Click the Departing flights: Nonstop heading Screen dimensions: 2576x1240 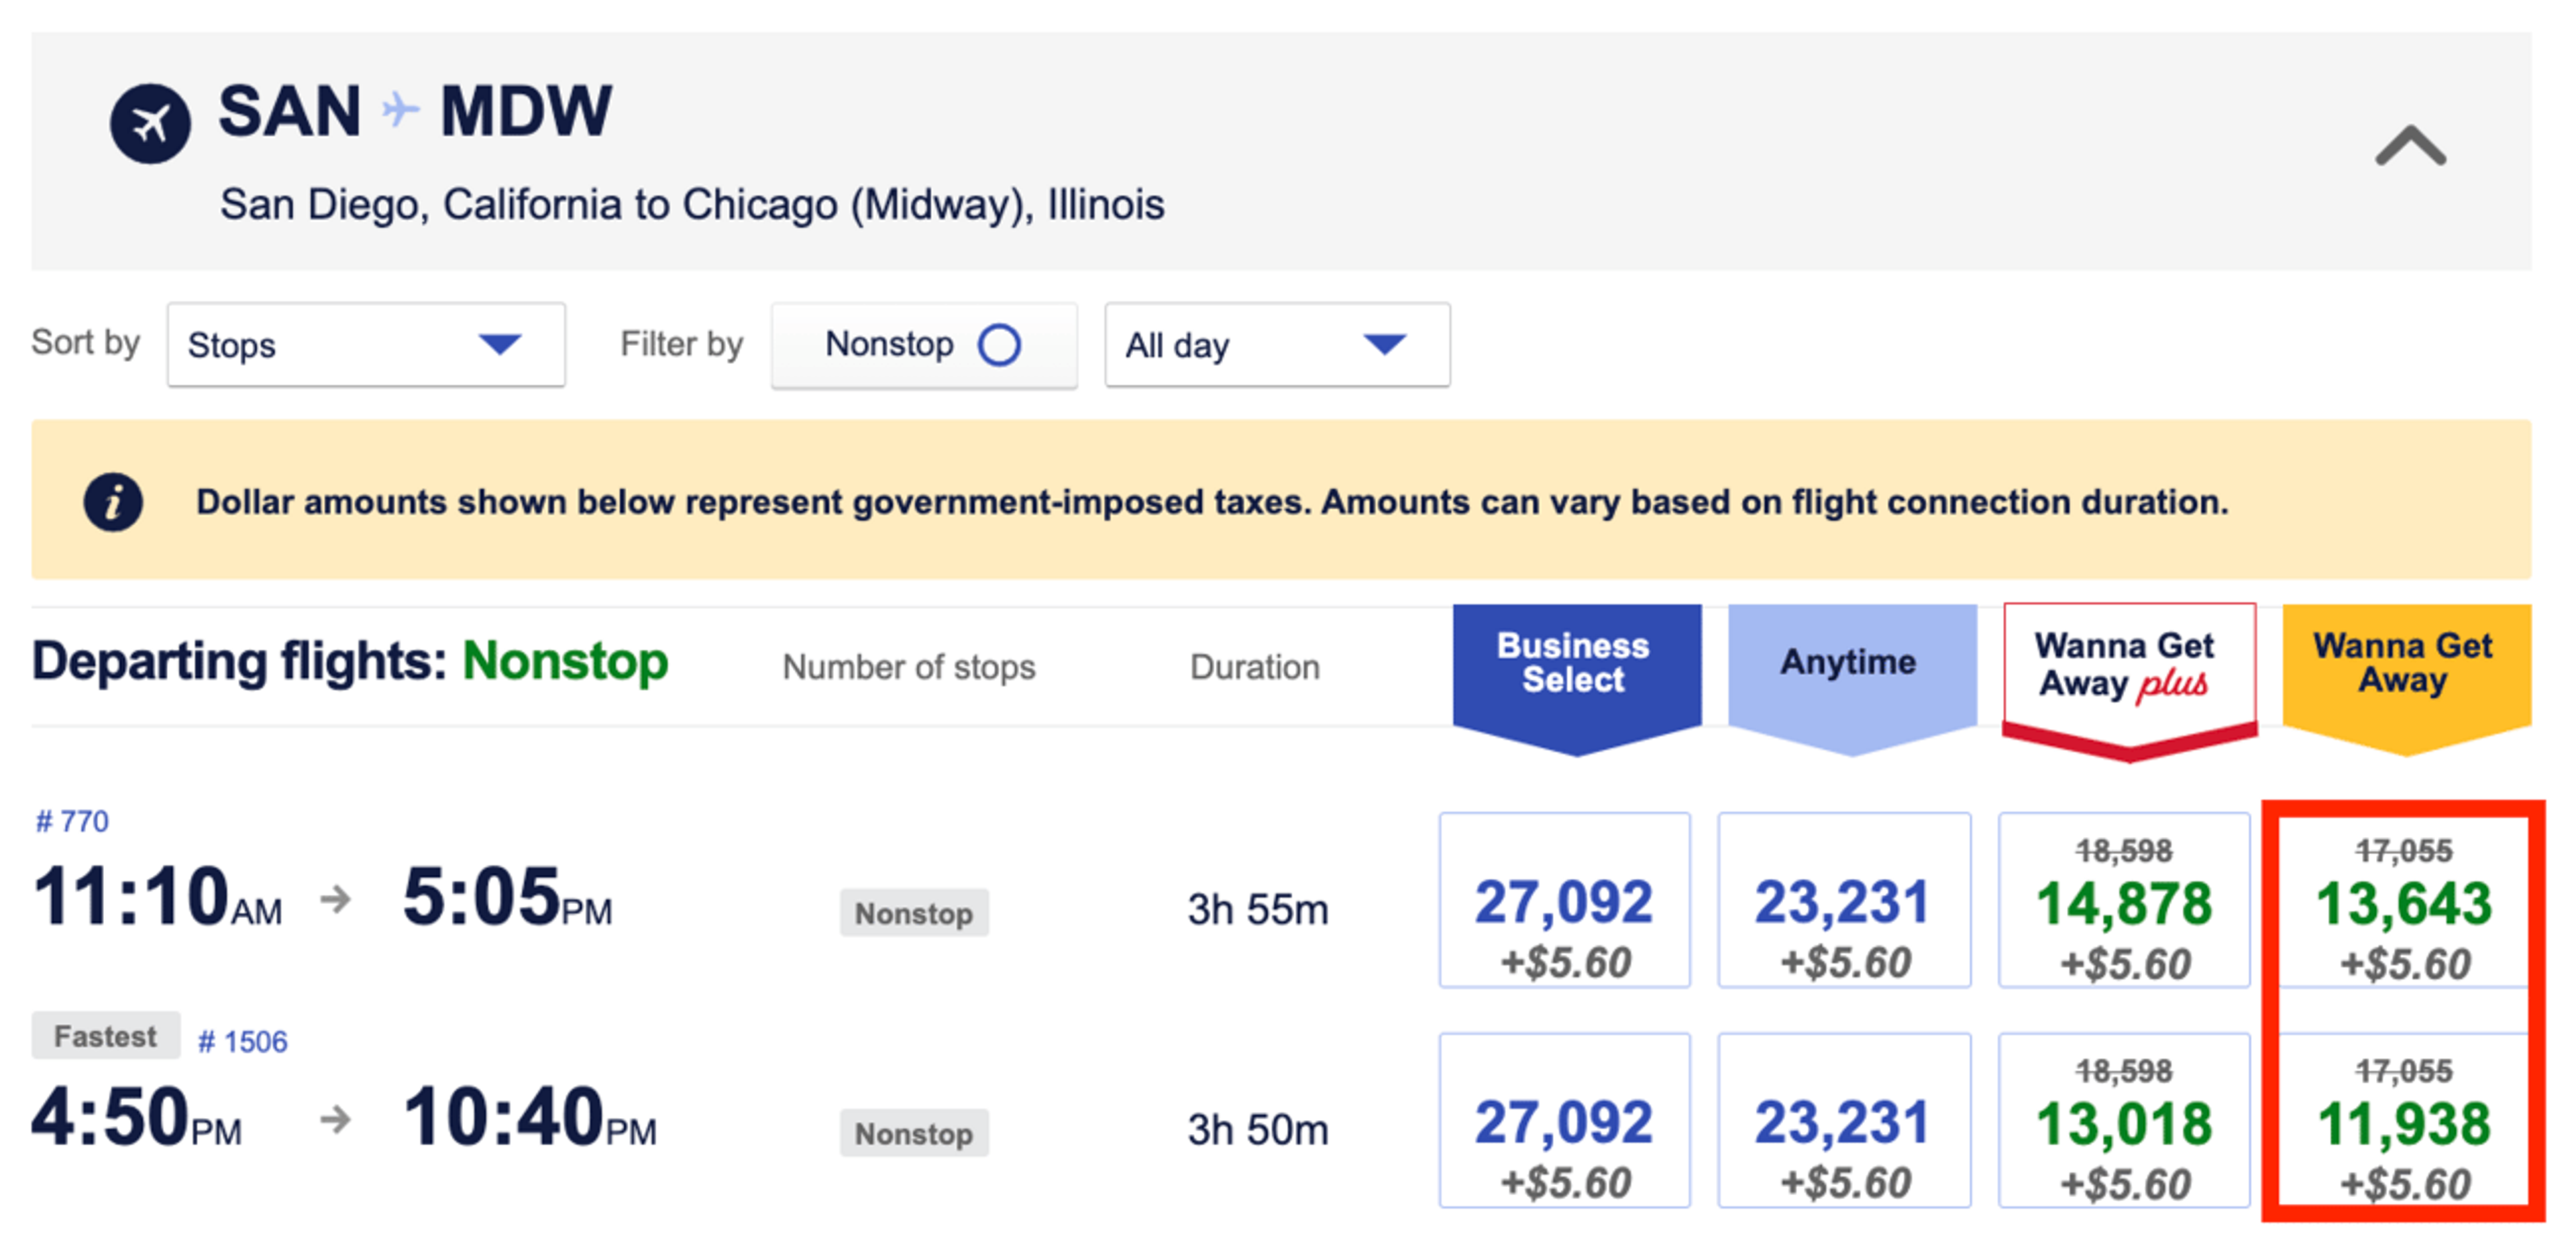click(x=350, y=662)
